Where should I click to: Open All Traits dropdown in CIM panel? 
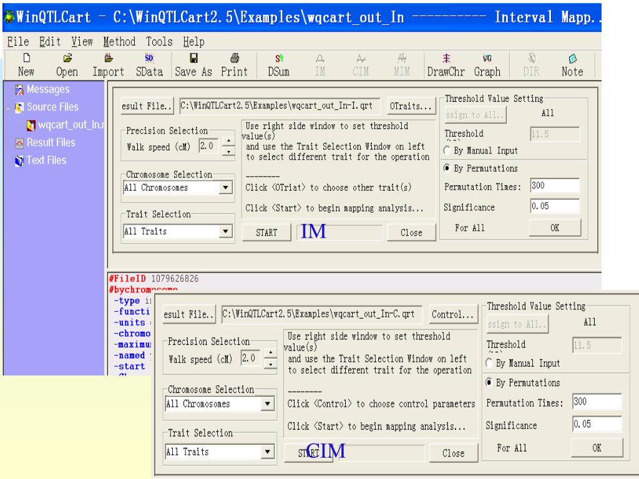(x=267, y=452)
